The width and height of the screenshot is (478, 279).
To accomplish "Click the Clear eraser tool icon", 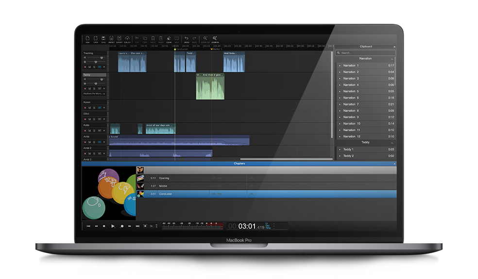I will [x=169, y=39].
